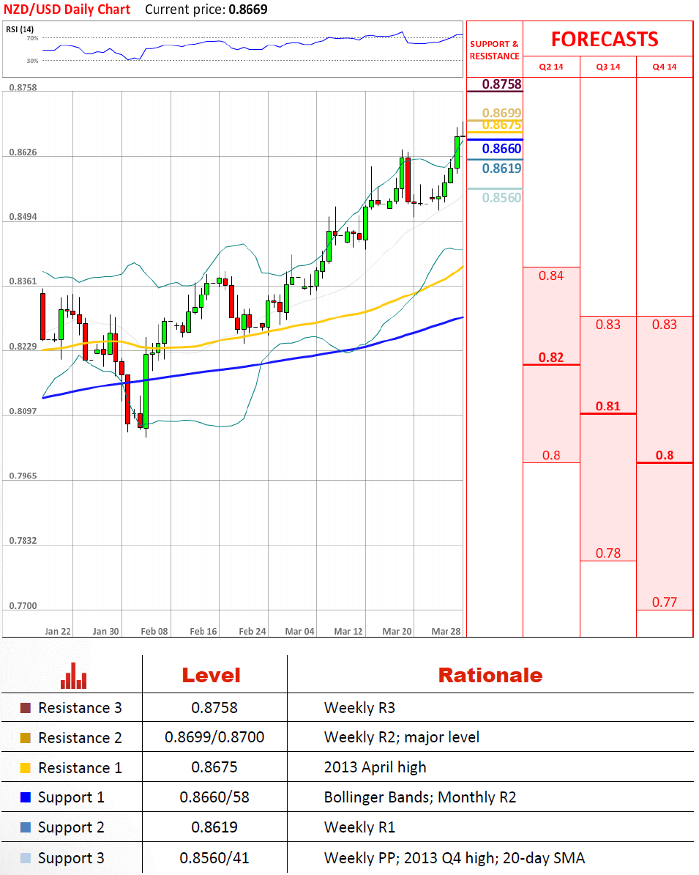Click the Support 3 row label

click(x=71, y=857)
